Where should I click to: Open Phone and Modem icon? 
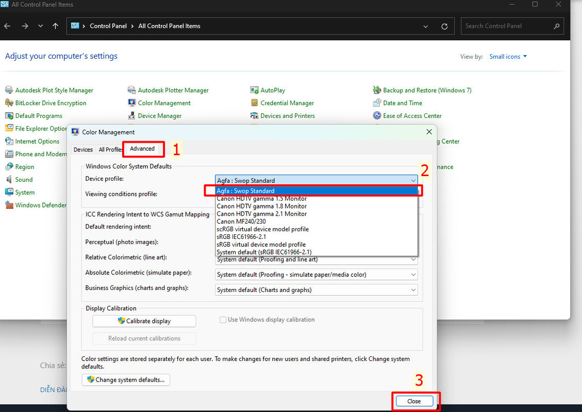tap(9, 154)
